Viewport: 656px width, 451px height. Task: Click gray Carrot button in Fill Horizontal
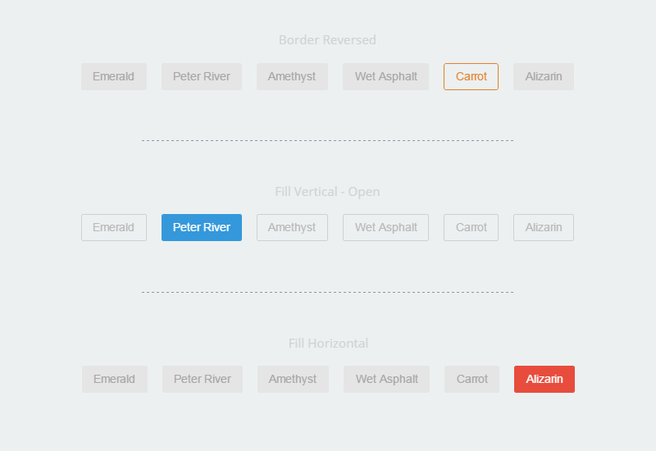point(472,379)
